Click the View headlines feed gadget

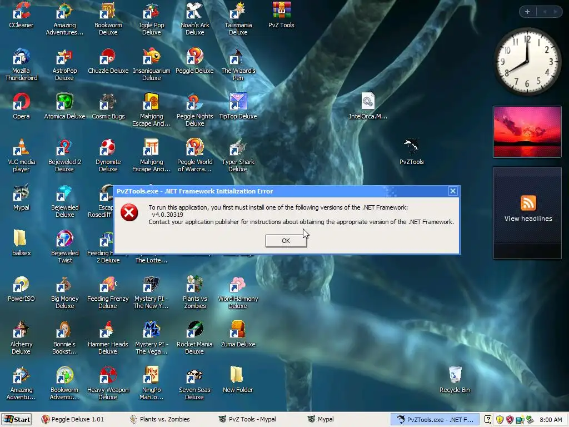tap(527, 212)
